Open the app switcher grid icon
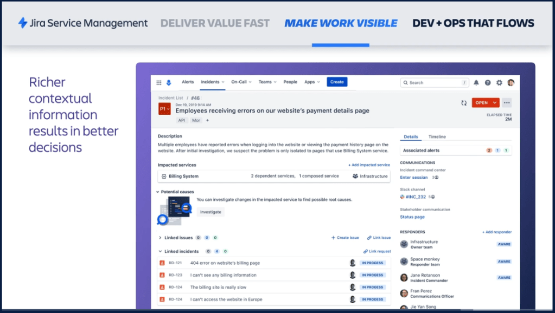This screenshot has height=313, width=555. (159, 82)
